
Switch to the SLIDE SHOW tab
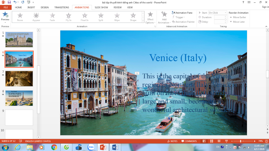pyautogui.click(x=101, y=7)
